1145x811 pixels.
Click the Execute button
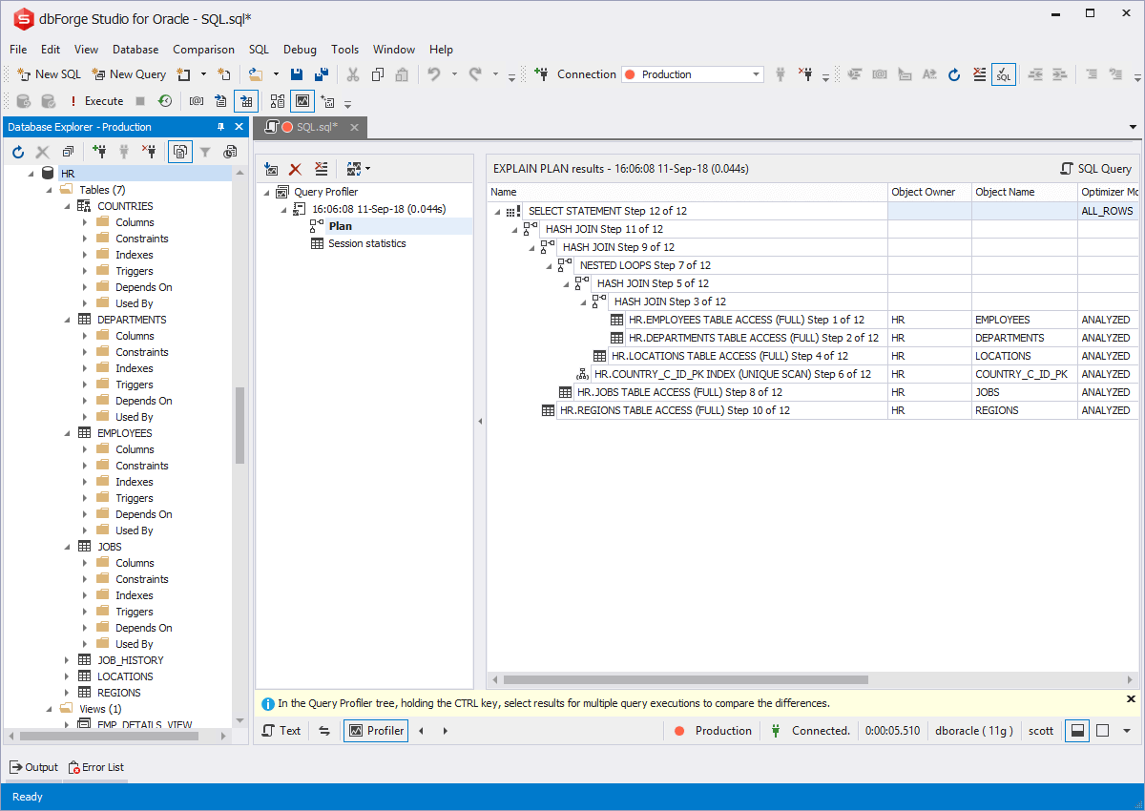pos(95,101)
